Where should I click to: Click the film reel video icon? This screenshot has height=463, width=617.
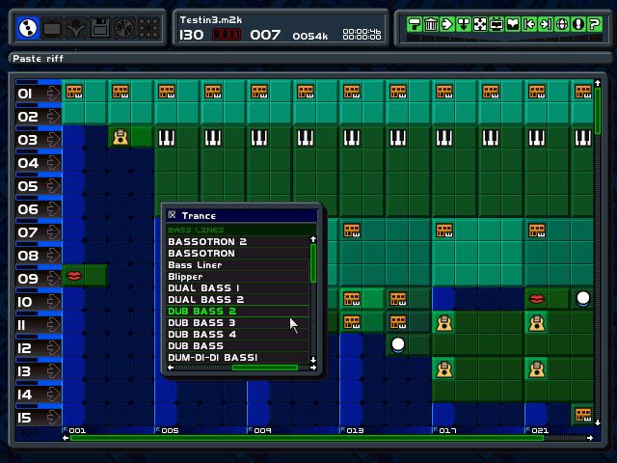(123, 28)
